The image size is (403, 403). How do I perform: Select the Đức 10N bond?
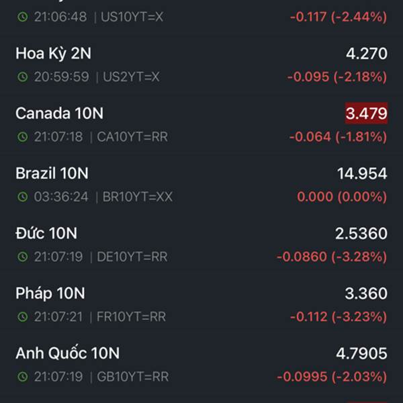coord(201,244)
